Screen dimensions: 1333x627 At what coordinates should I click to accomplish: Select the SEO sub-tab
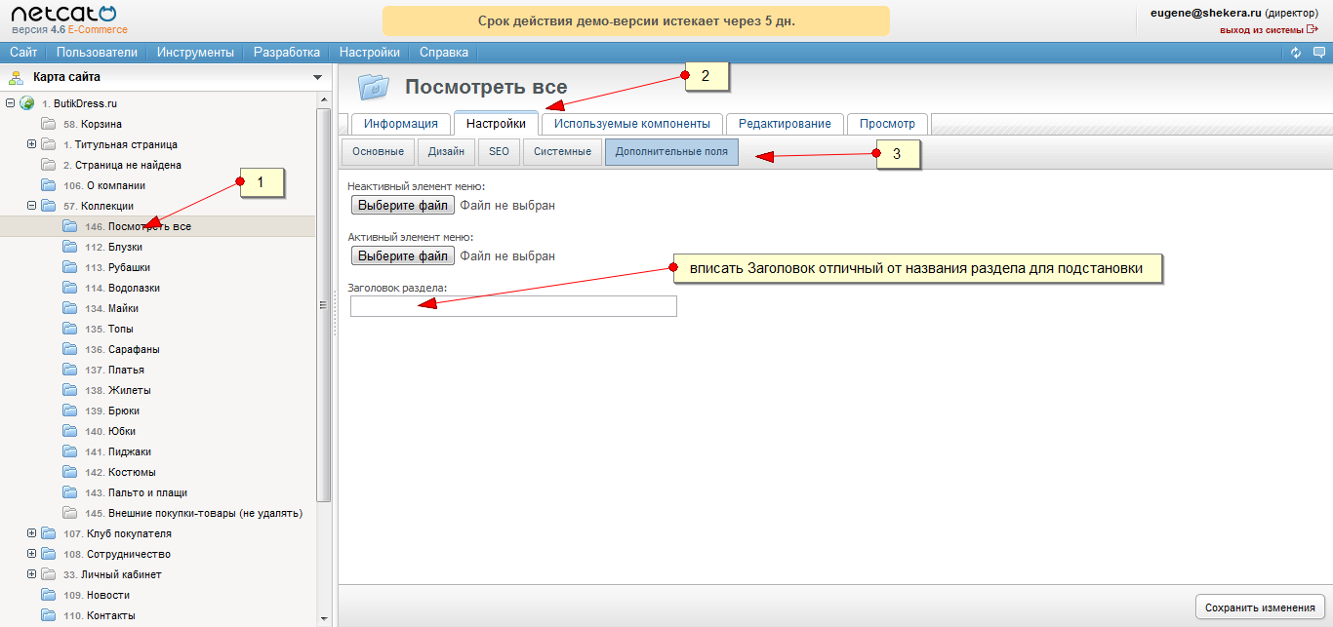(x=499, y=152)
